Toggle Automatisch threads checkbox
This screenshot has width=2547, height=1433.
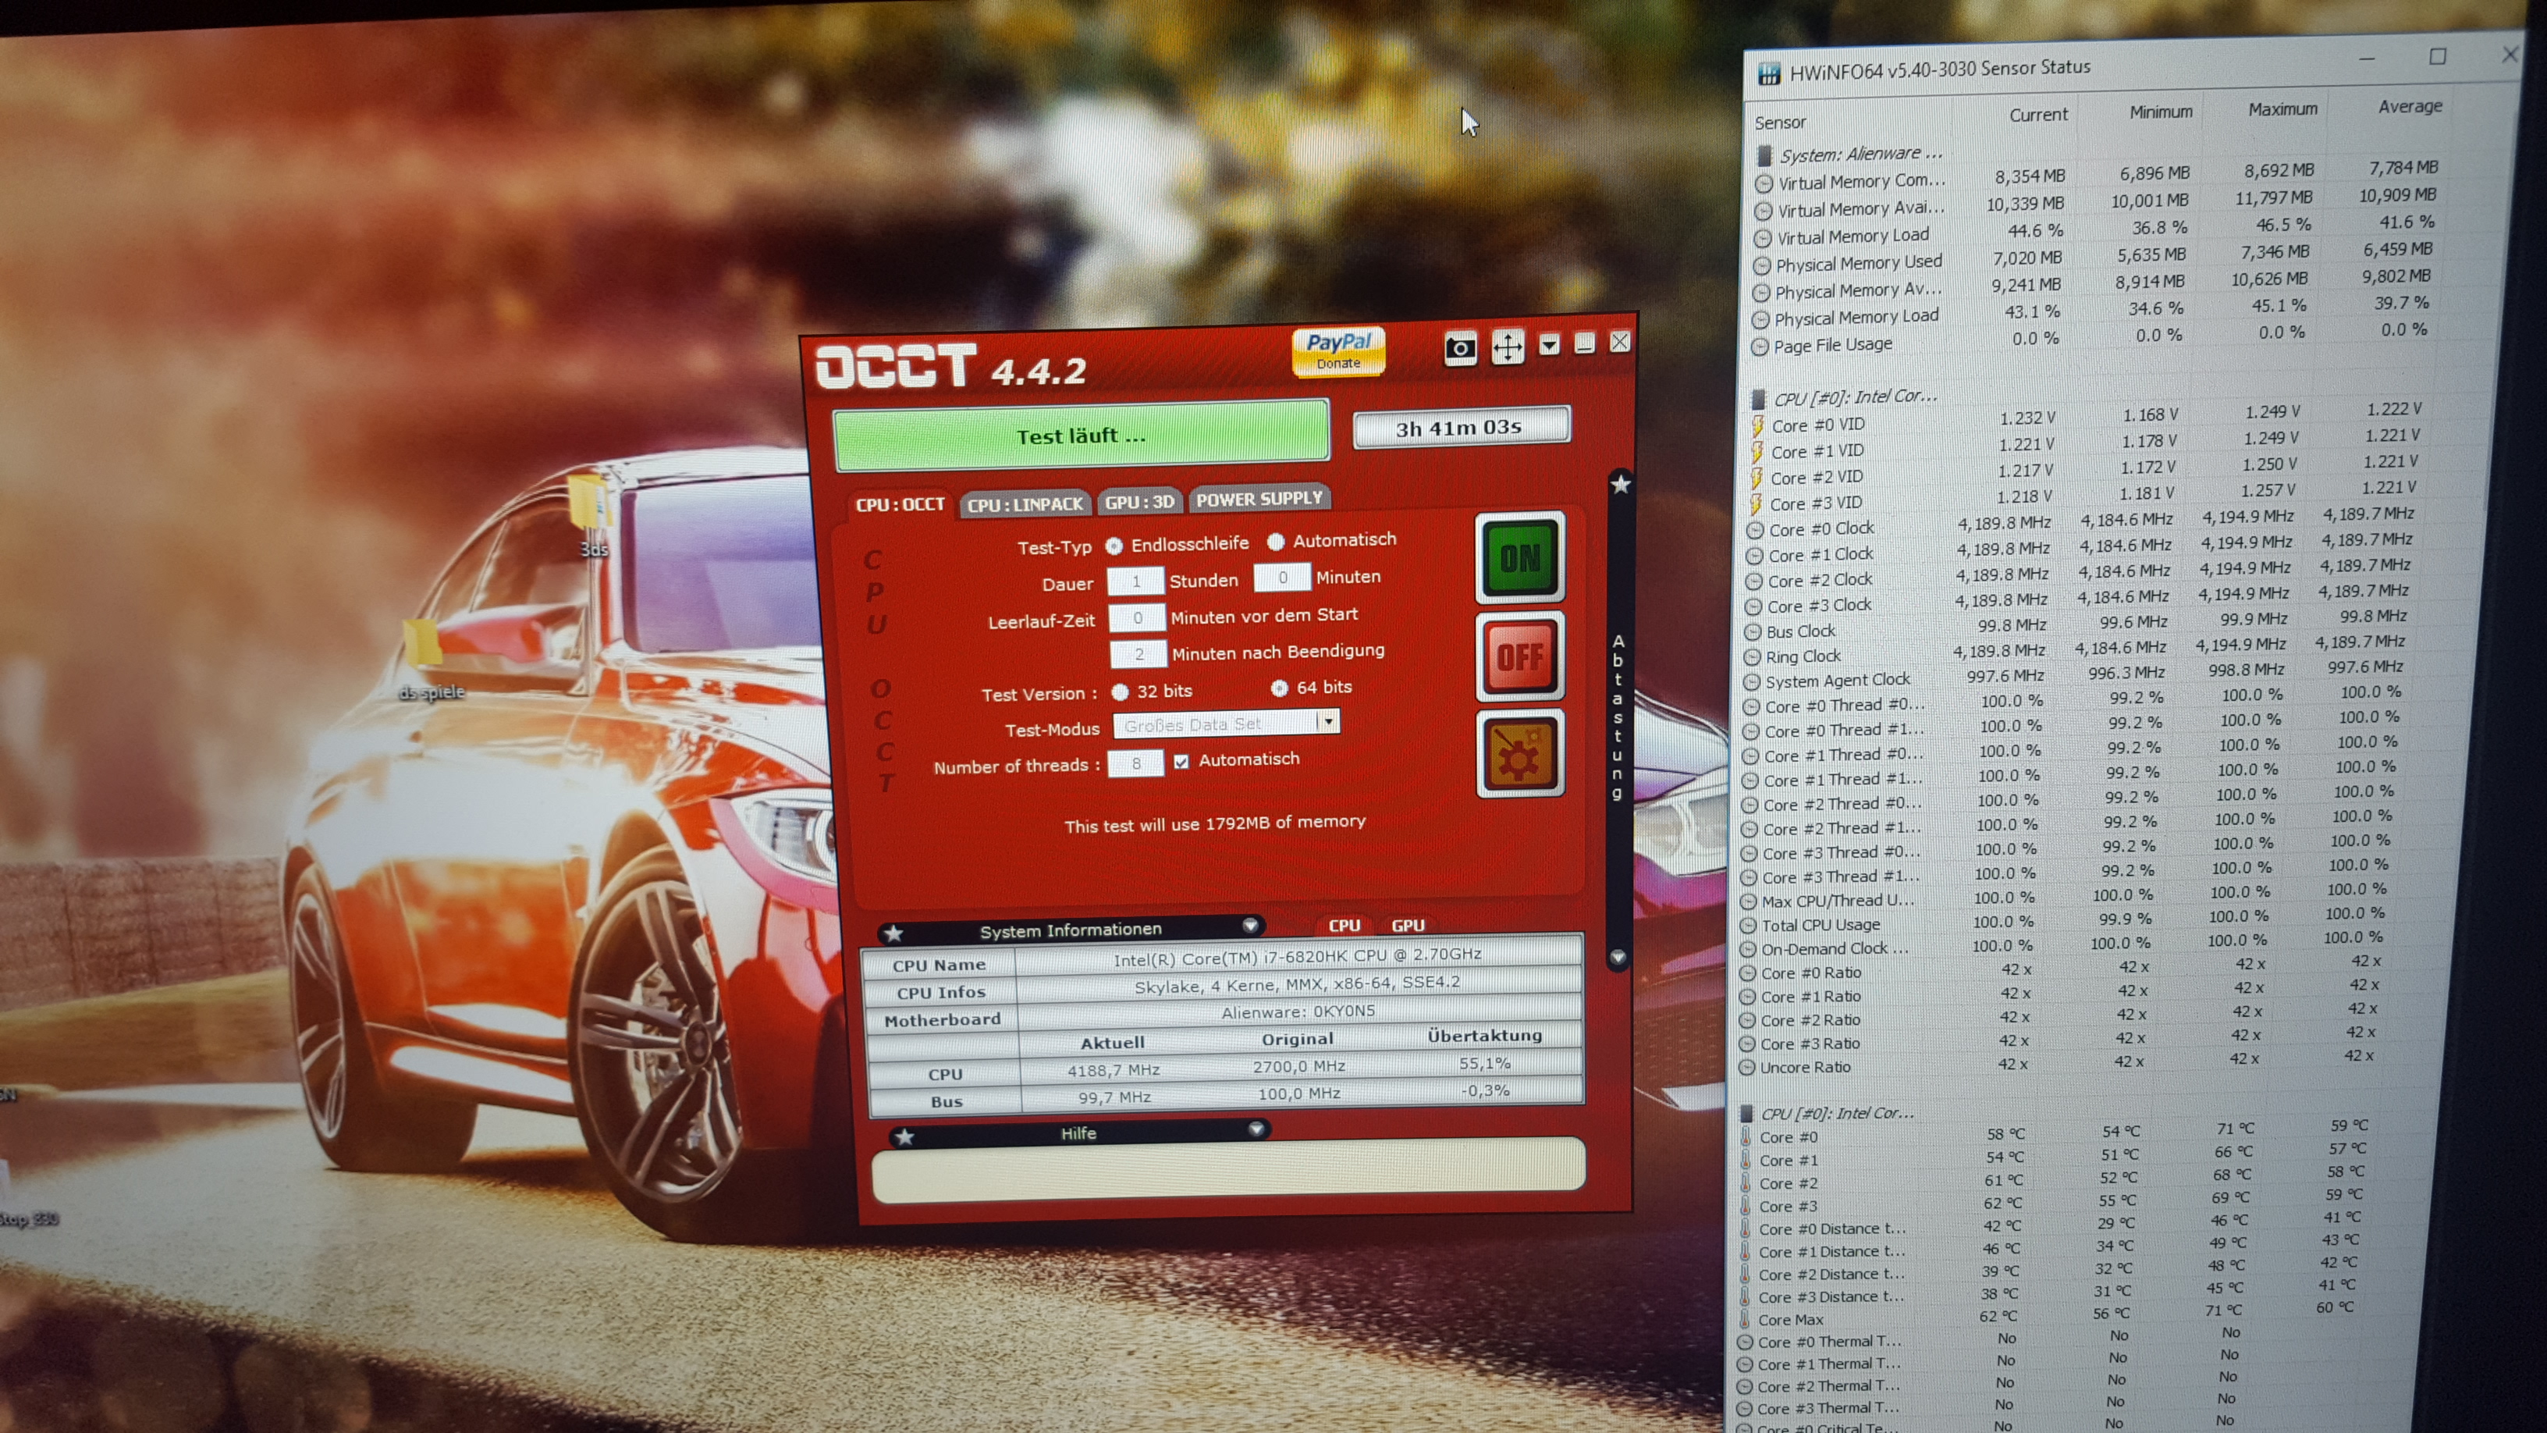click(1181, 762)
